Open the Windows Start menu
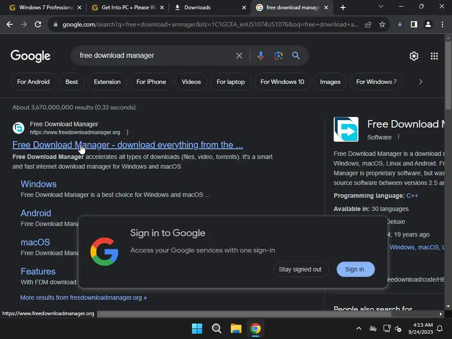 pyautogui.click(x=197, y=328)
